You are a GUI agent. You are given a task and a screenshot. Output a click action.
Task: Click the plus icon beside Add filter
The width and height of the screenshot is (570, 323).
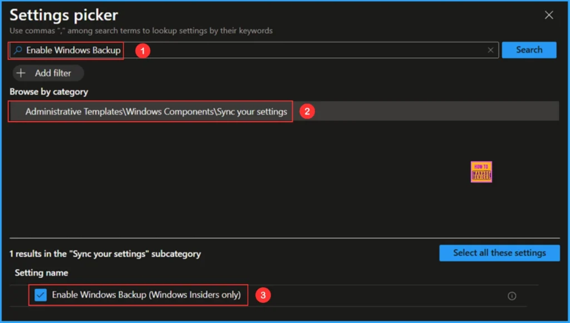21,73
